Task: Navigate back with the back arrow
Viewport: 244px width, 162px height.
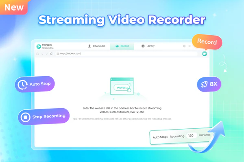Action: click(x=42, y=53)
